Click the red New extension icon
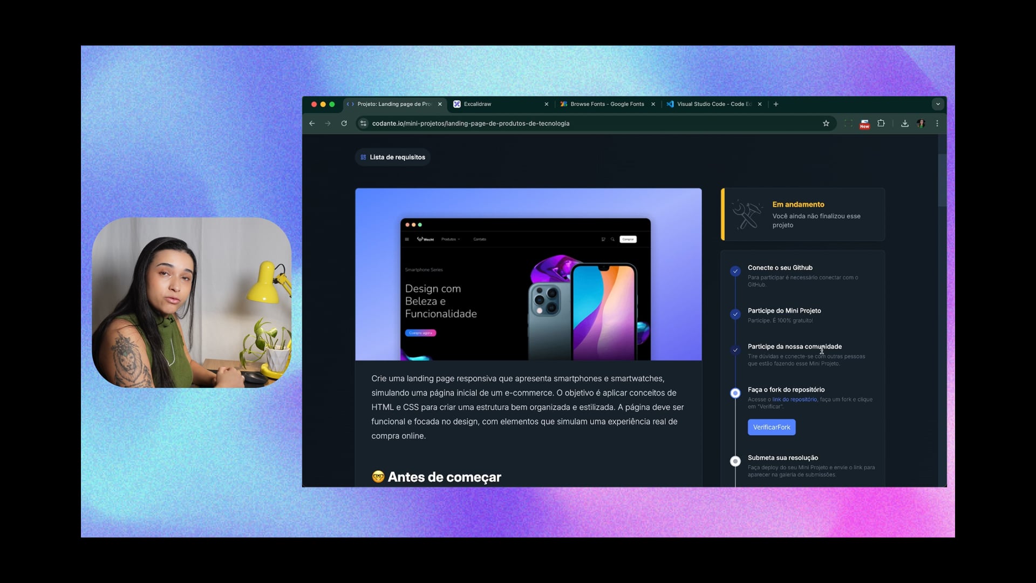Screen dimensions: 1036x583 (864, 124)
